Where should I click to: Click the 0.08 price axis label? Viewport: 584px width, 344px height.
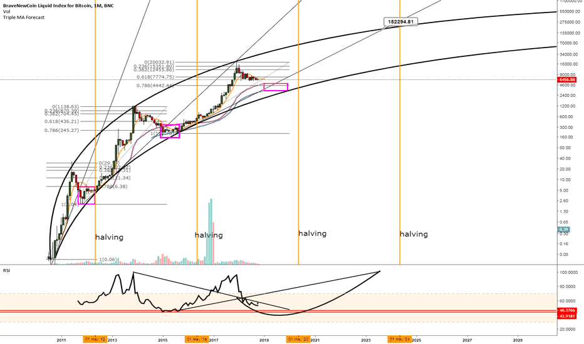(x=565, y=255)
